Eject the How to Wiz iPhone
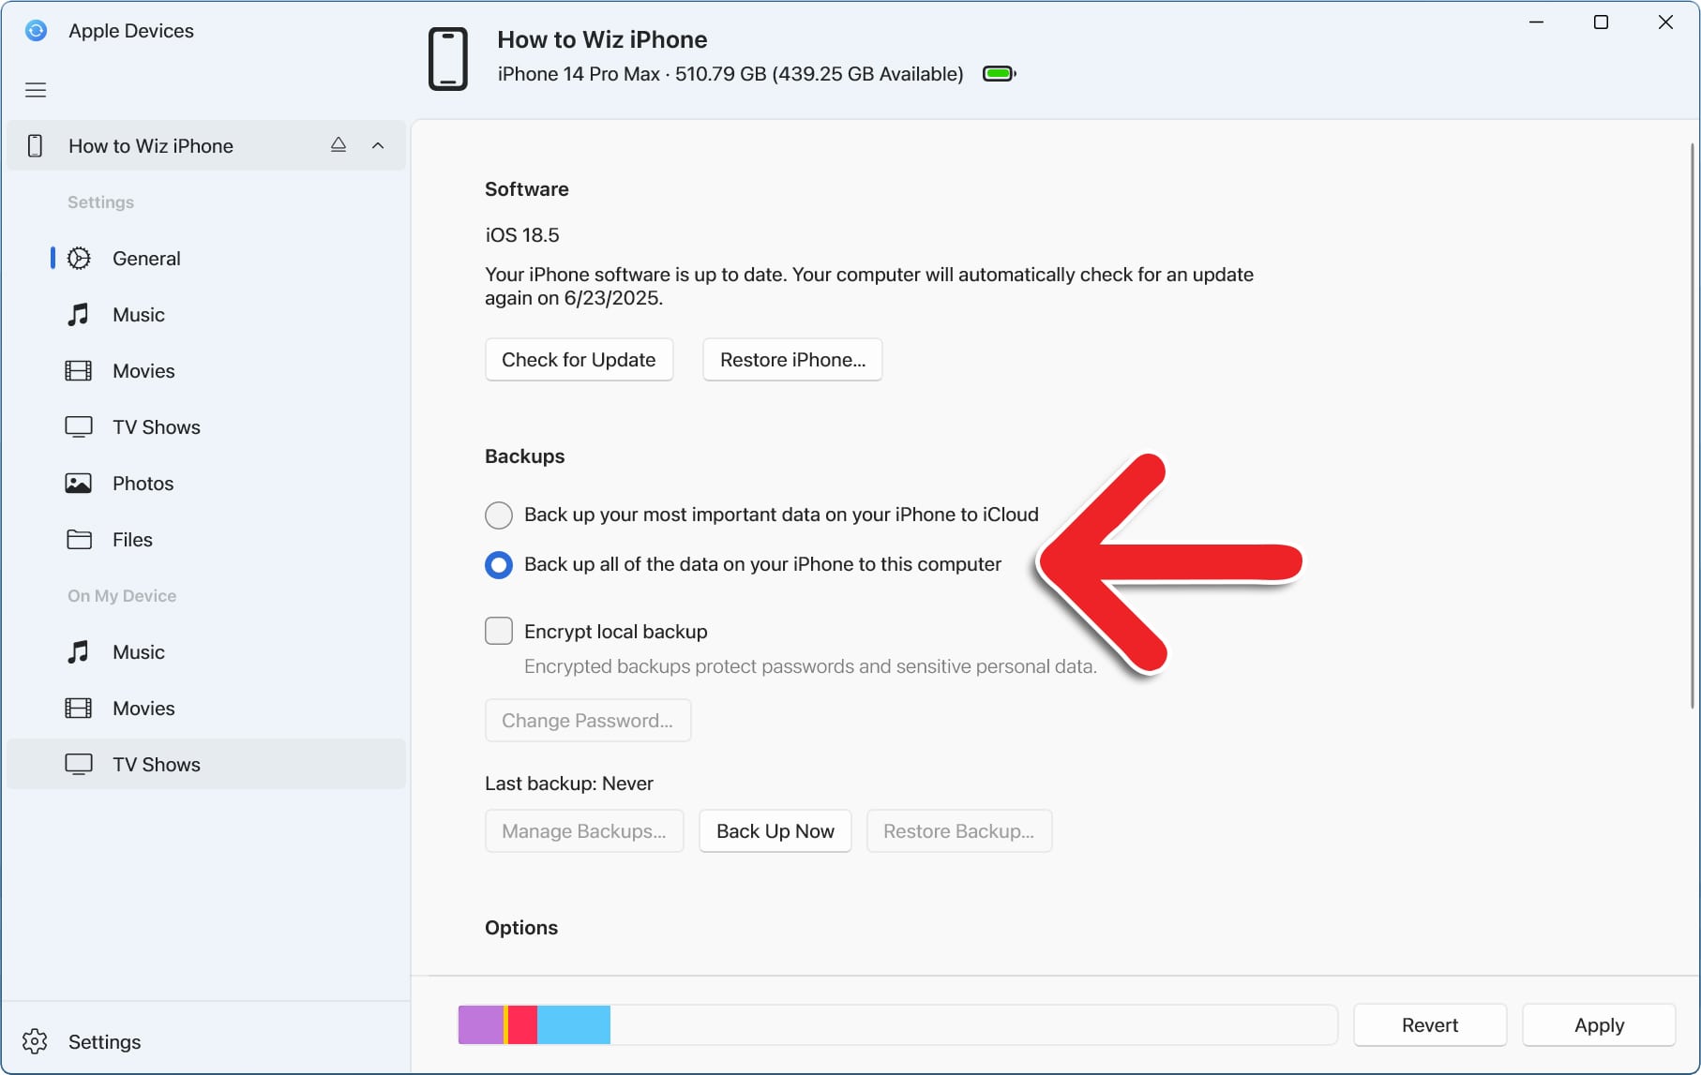This screenshot has height=1075, width=1701. click(x=338, y=145)
